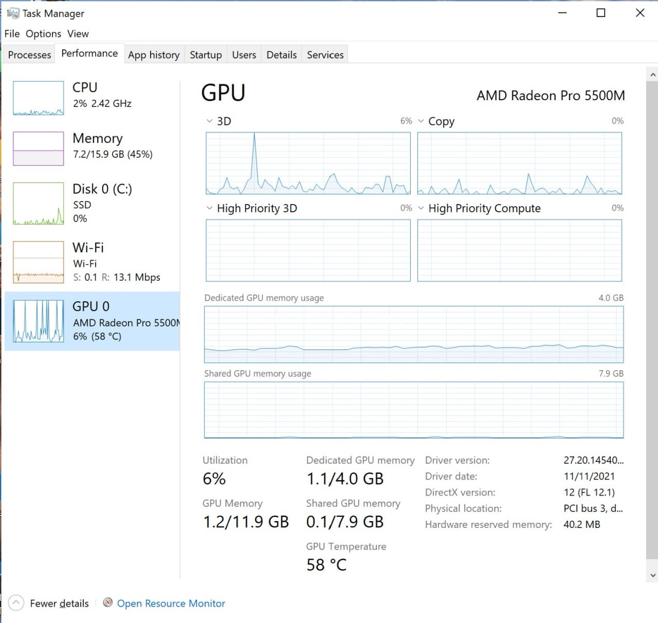Switch to the Processes tab
Image resolution: width=658 pixels, height=623 pixels.
click(x=30, y=55)
